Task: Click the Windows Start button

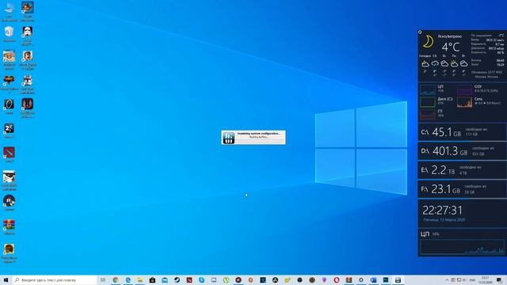Action: 6,279
